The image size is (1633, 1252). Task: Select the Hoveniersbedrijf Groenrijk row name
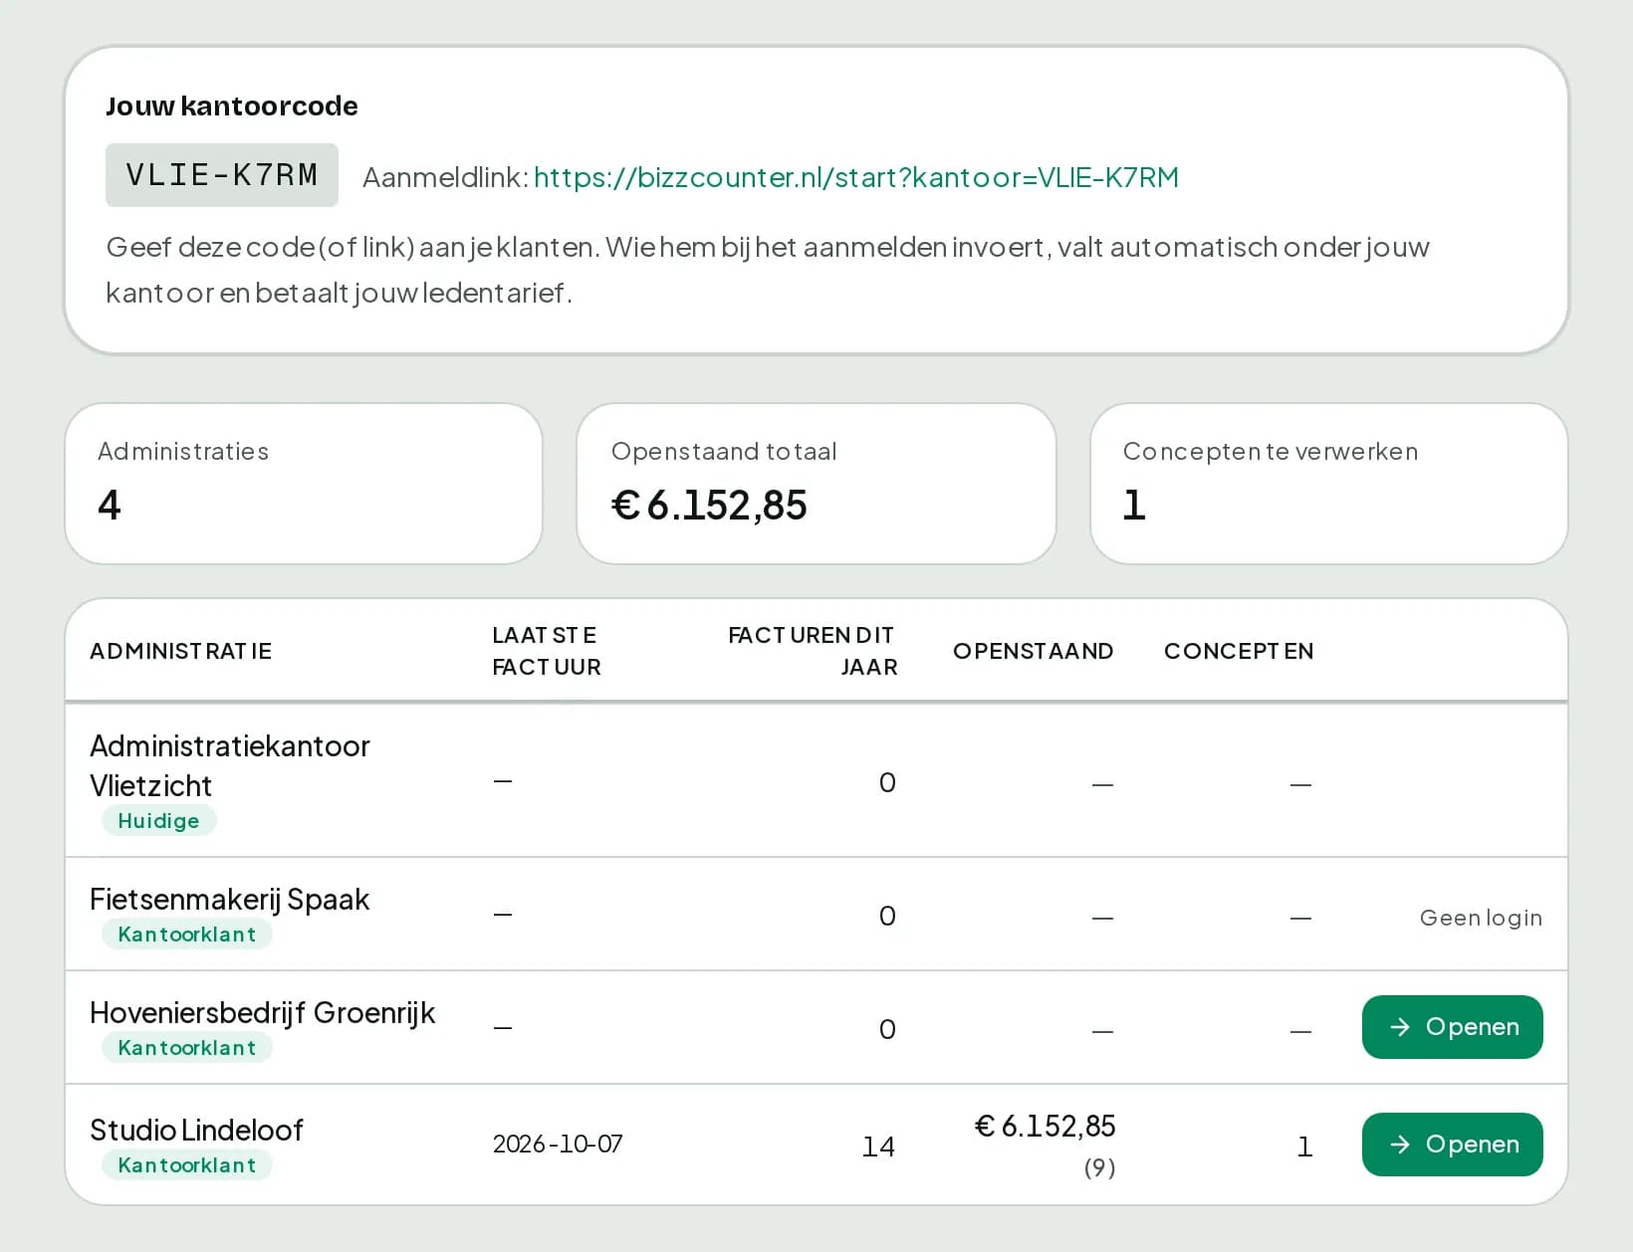pyautogui.click(x=263, y=1013)
